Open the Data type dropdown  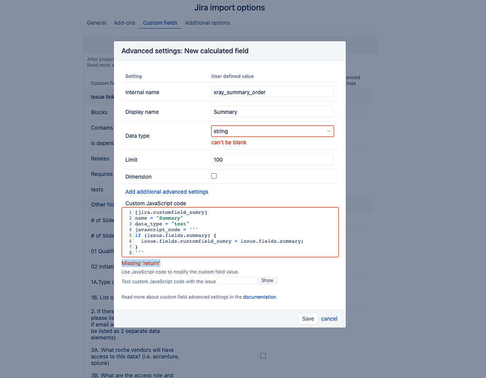click(x=272, y=131)
